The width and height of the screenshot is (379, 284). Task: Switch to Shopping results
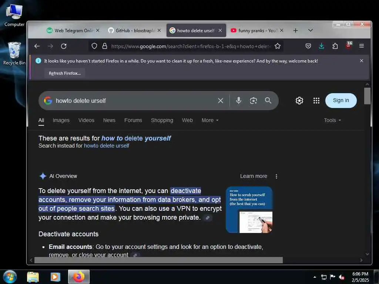pyautogui.click(x=162, y=120)
